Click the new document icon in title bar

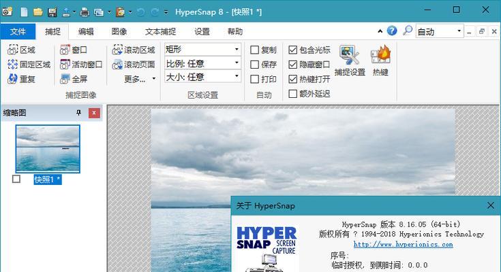tap(24, 12)
